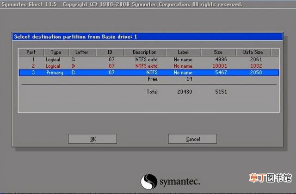Click the total data size 5151

tap(221, 92)
